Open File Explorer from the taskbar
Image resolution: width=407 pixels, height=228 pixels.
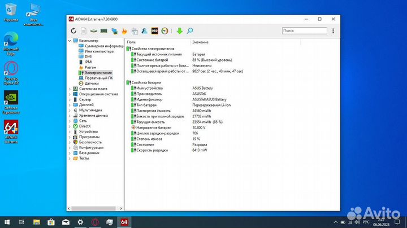(x=37, y=222)
